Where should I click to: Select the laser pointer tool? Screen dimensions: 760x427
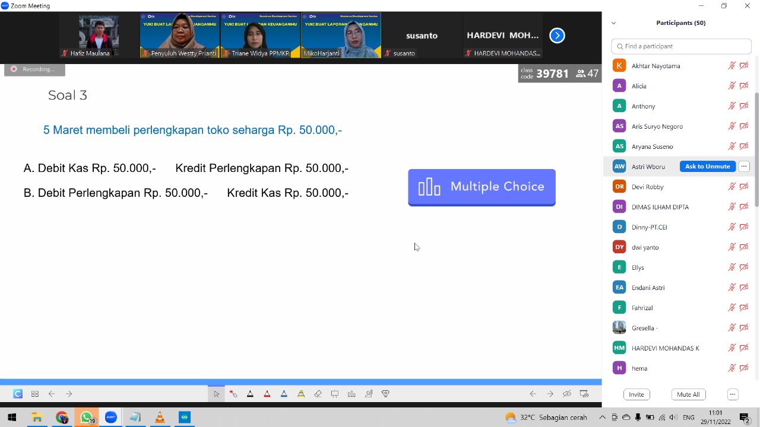point(233,394)
